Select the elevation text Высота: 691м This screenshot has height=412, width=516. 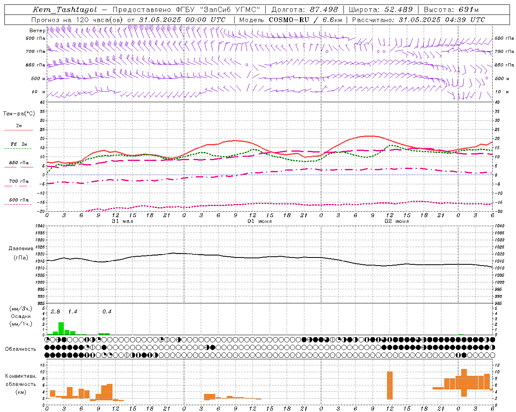(451, 10)
